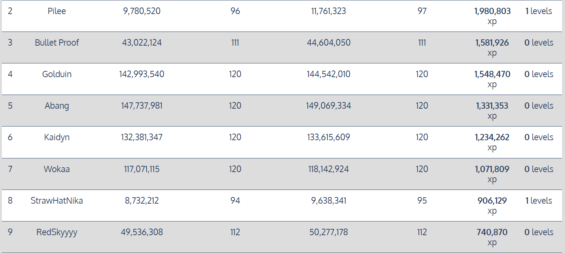Click the player name Pilee
Viewport: 565px width, 253px height.
(x=57, y=11)
